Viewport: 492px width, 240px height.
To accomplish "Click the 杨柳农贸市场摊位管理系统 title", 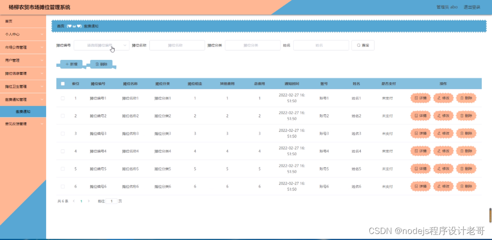I will pyautogui.click(x=40, y=7).
